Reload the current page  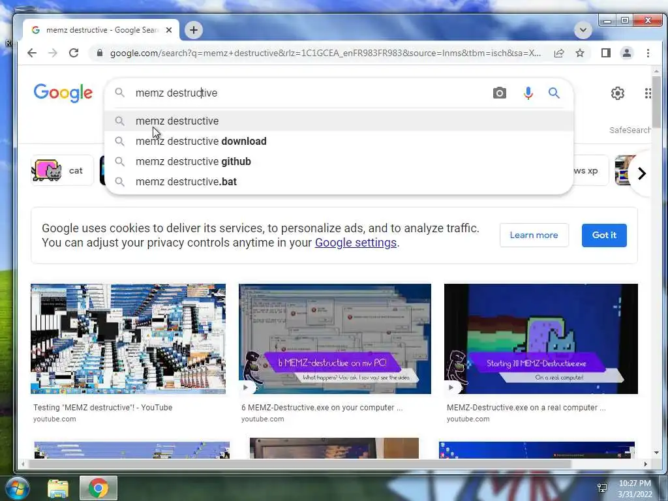coord(74,53)
